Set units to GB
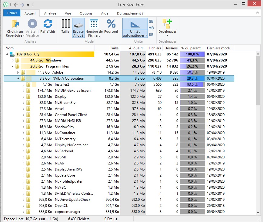 (x=151, y=21)
